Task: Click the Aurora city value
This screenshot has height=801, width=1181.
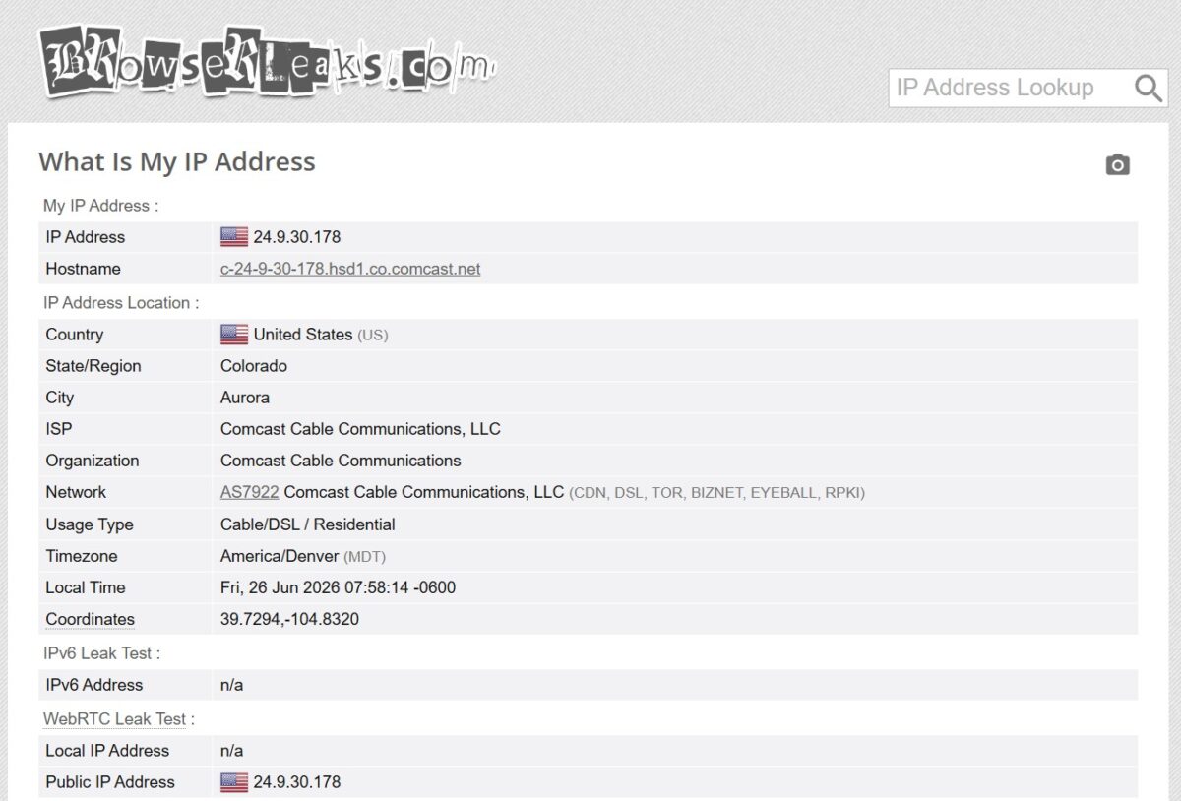Action: click(x=245, y=398)
